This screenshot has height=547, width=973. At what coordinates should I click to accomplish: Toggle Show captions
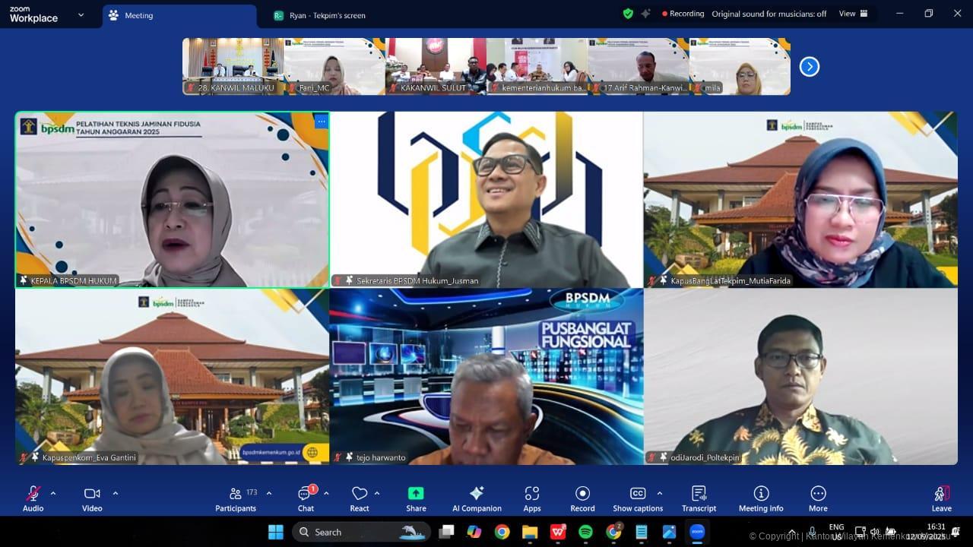(638, 498)
